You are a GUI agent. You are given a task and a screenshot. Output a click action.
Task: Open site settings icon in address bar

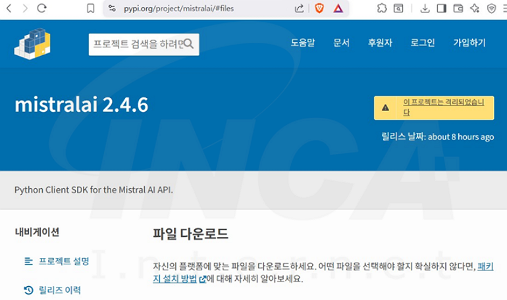point(112,9)
